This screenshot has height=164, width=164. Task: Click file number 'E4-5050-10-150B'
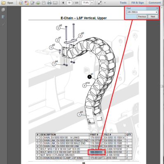pyautogui.click(x=113, y=143)
